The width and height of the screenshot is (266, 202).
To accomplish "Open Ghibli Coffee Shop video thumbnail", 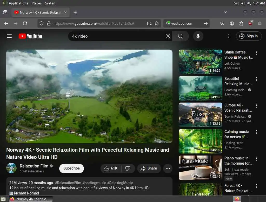I will click(x=200, y=62).
